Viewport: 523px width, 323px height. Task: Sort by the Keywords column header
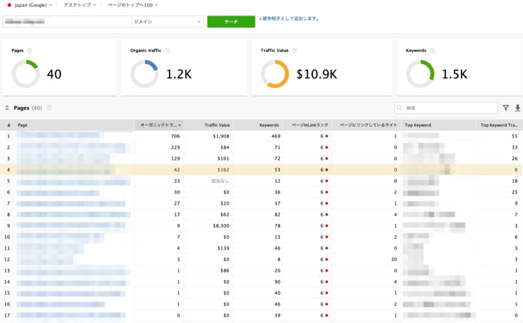click(269, 126)
